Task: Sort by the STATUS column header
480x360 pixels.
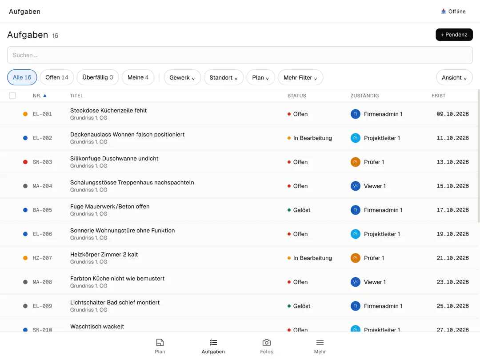Action: (x=296, y=96)
